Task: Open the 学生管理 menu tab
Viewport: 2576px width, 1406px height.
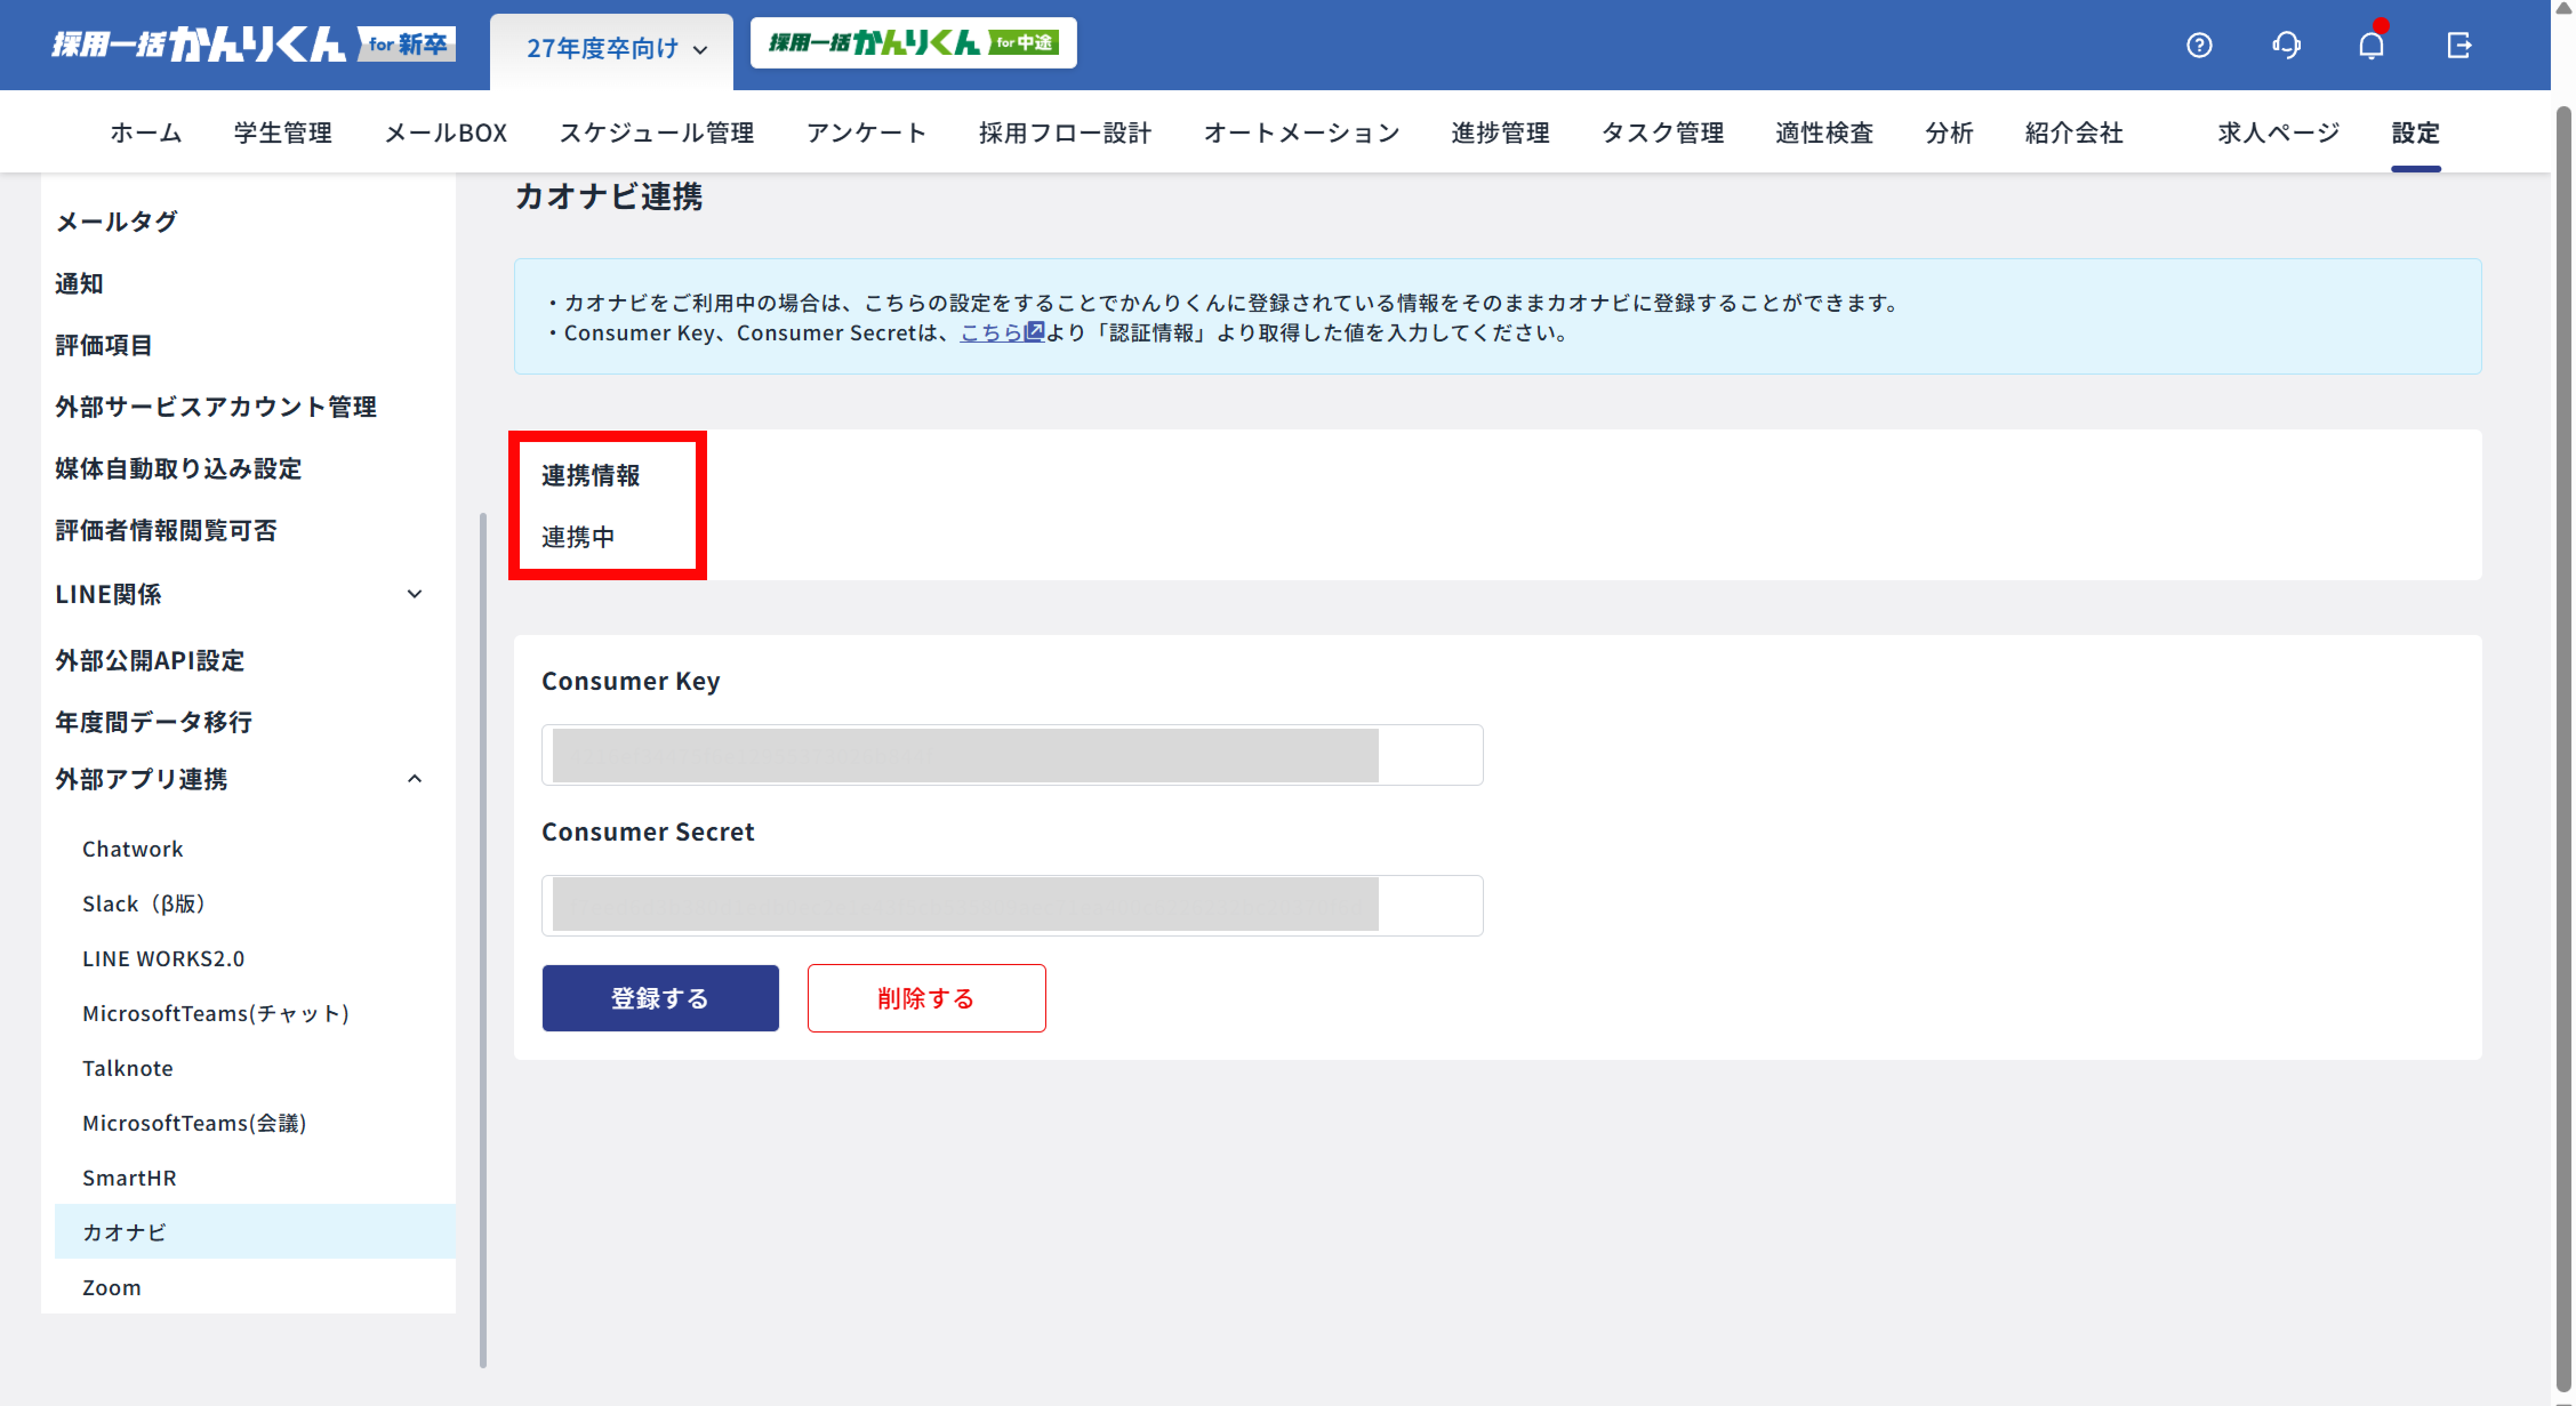Action: [282, 132]
